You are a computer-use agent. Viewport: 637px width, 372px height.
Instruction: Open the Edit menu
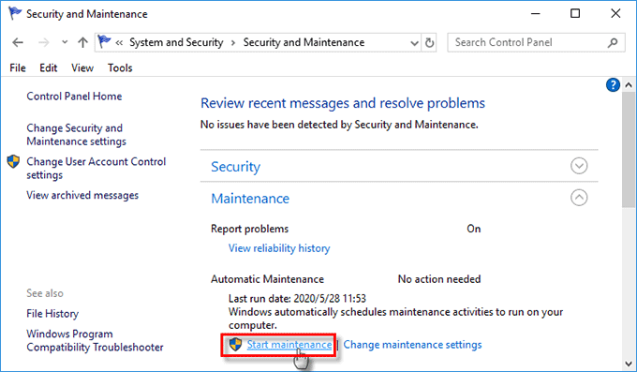(x=48, y=67)
